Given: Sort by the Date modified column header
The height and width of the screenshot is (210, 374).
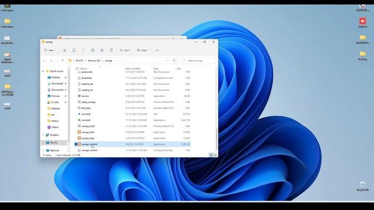Looking at the screenshot, I should (x=133, y=69).
